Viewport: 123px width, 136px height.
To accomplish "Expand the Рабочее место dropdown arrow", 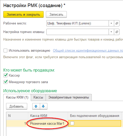I will (x=111, y=23).
